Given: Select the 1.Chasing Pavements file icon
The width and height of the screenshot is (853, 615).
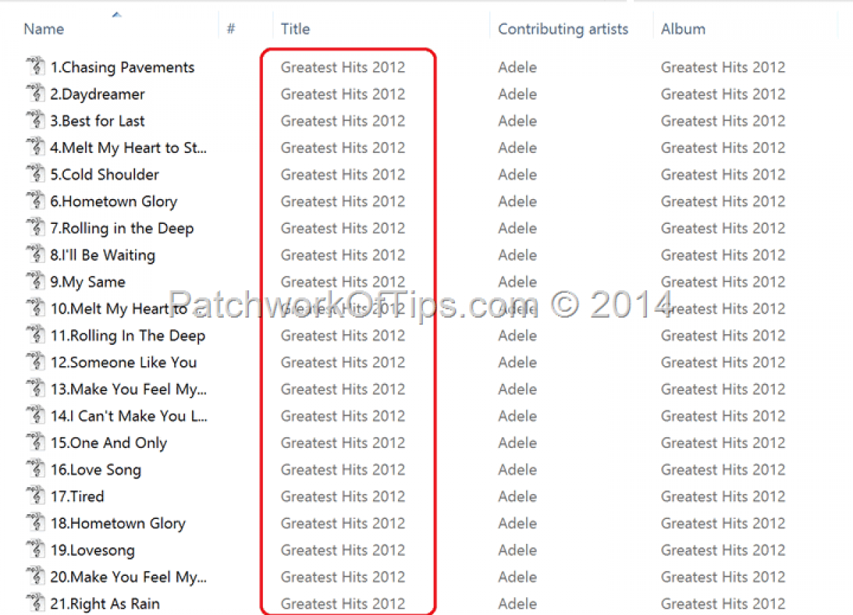Looking at the screenshot, I should pos(35,67).
